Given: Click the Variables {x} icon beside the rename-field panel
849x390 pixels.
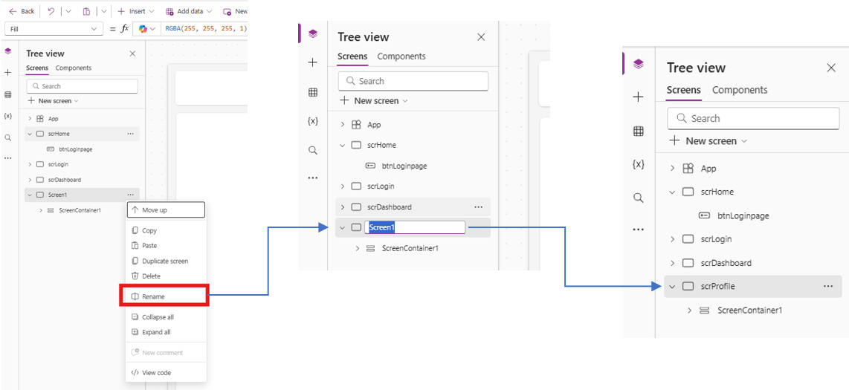Looking at the screenshot, I should pos(312,121).
